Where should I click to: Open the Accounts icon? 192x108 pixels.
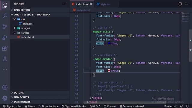point(5,87)
